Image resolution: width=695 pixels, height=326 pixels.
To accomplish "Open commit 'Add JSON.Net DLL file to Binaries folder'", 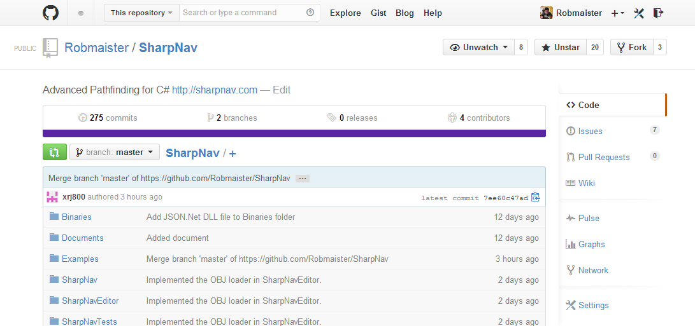I will coord(221,217).
